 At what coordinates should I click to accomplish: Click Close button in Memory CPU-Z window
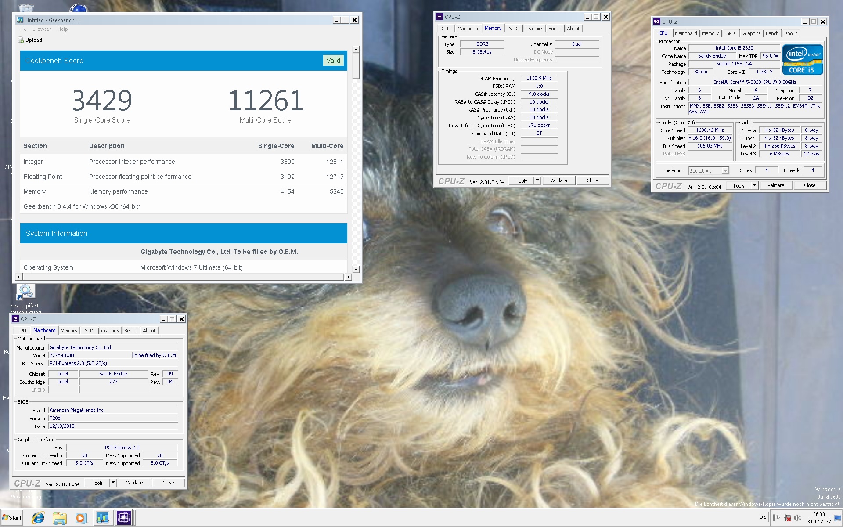(x=592, y=180)
